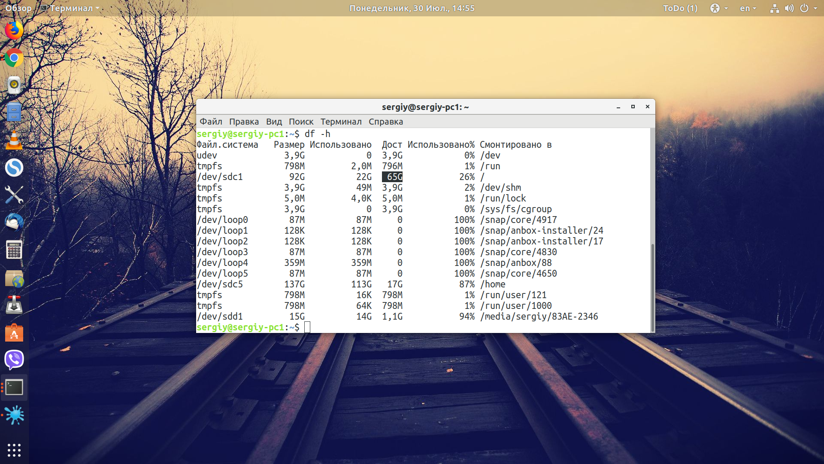The width and height of the screenshot is (824, 464).
Task: Open the calculator app in dock
Action: [14, 250]
